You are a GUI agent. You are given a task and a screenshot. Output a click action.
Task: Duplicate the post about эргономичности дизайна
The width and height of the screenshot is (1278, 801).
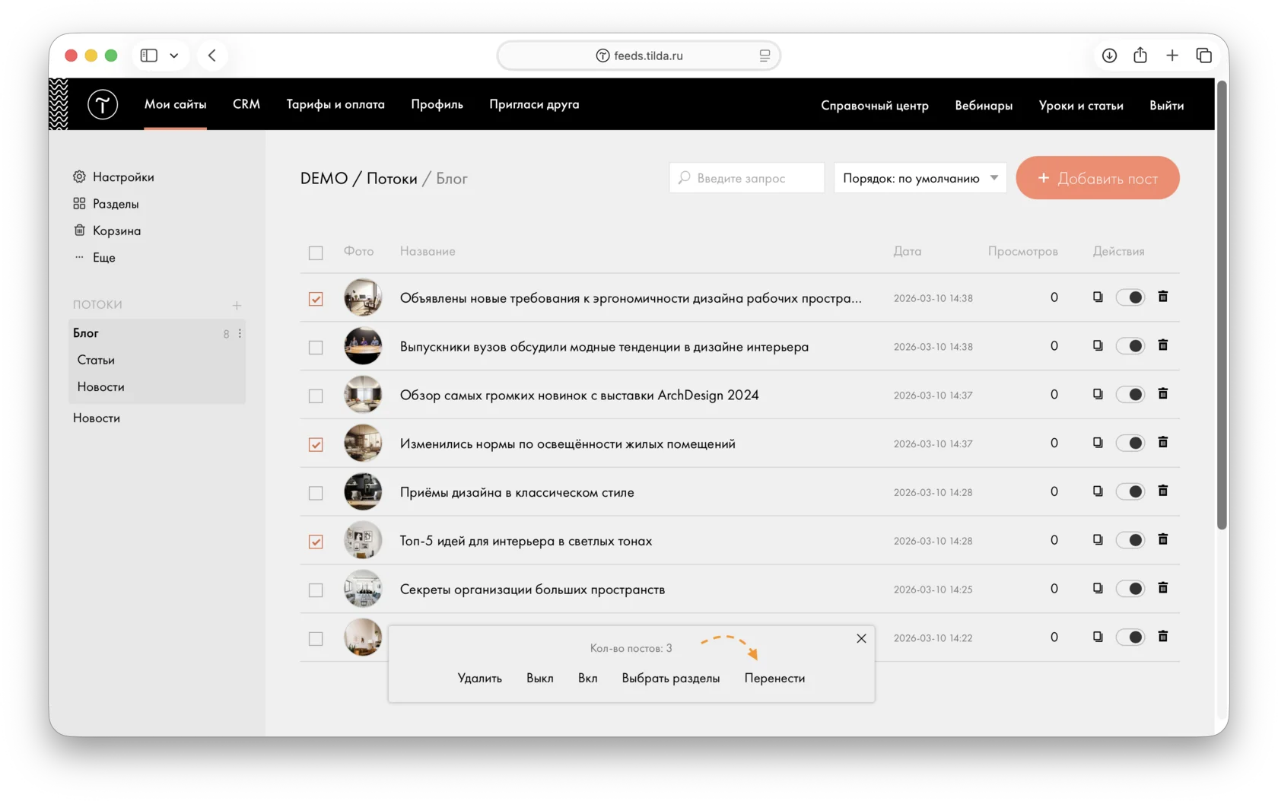tap(1098, 297)
